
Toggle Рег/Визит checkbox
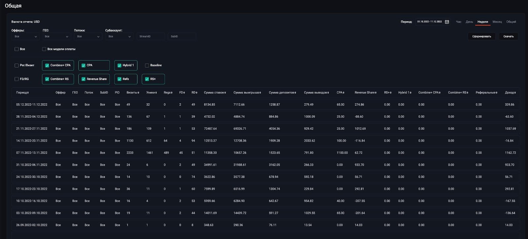tap(16, 65)
